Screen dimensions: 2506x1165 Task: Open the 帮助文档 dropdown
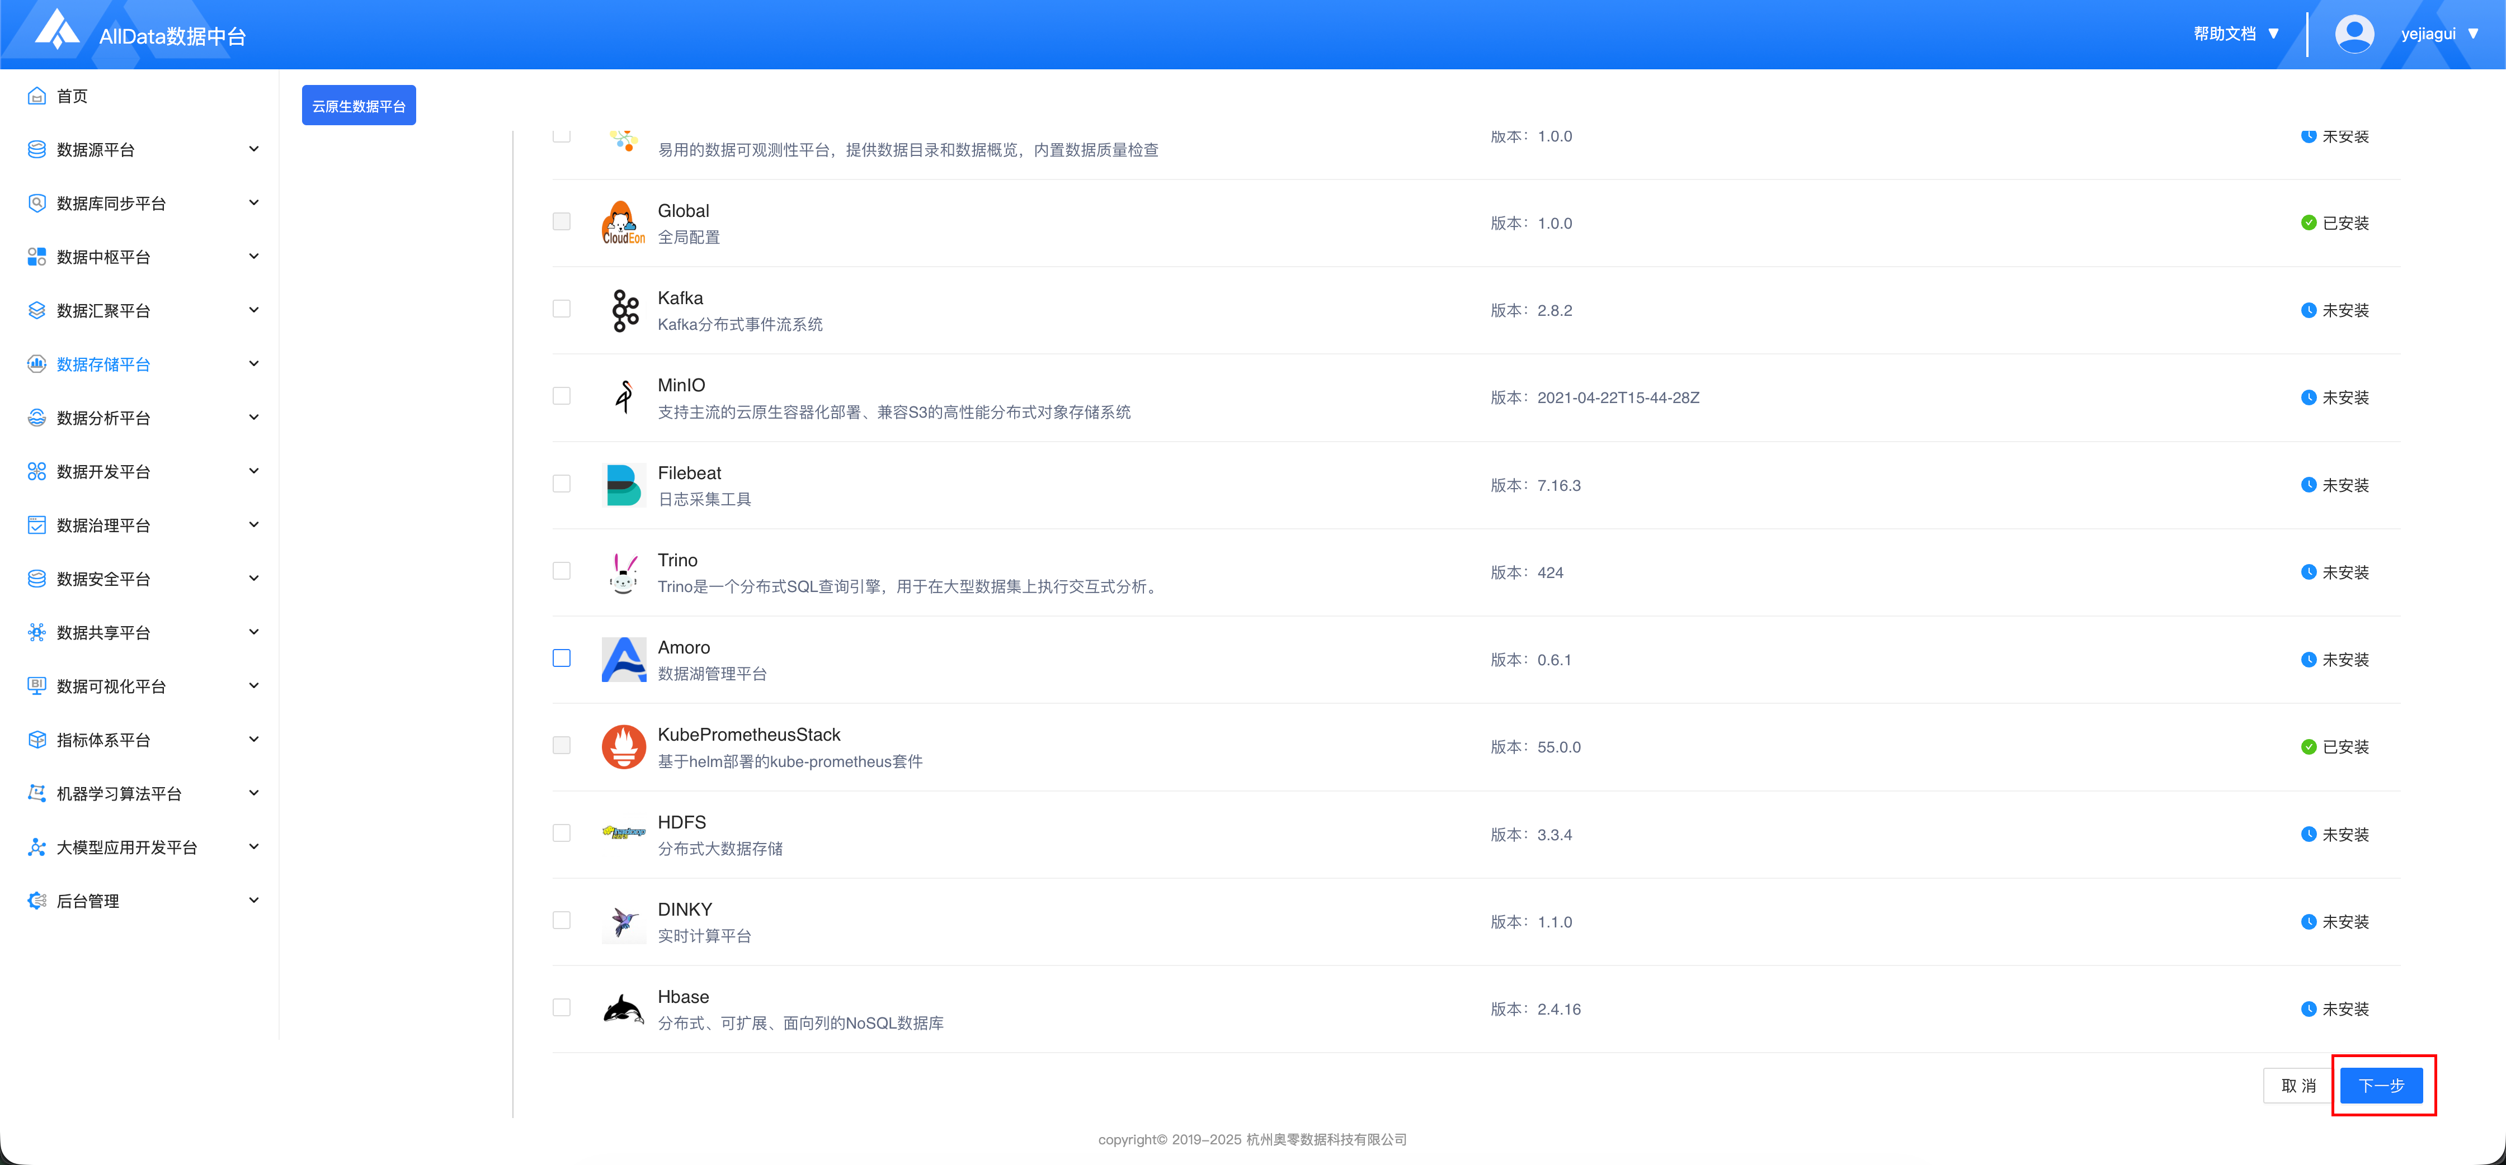pyautogui.click(x=2236, y=34)
